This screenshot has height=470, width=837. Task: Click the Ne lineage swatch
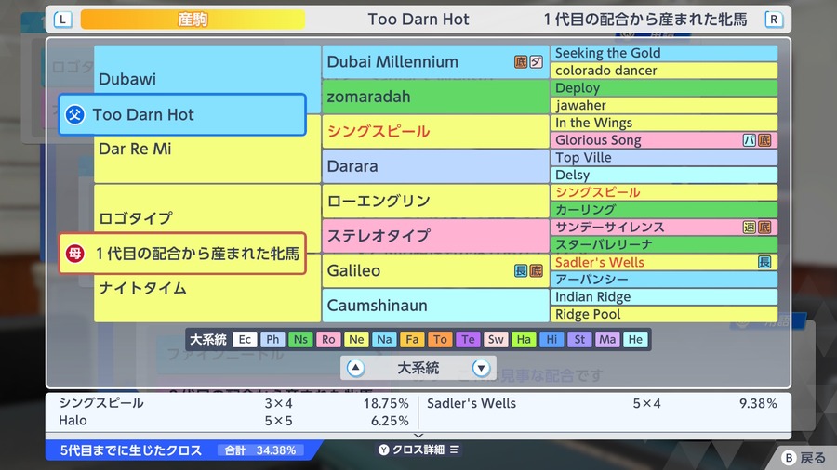(x=356, y=339)
